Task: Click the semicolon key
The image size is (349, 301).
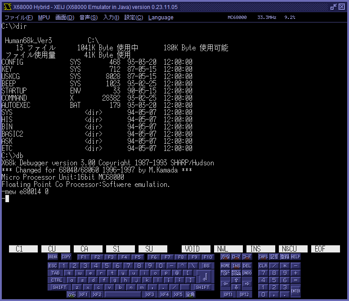Action: pyautogui.click(x=169, y=280)
